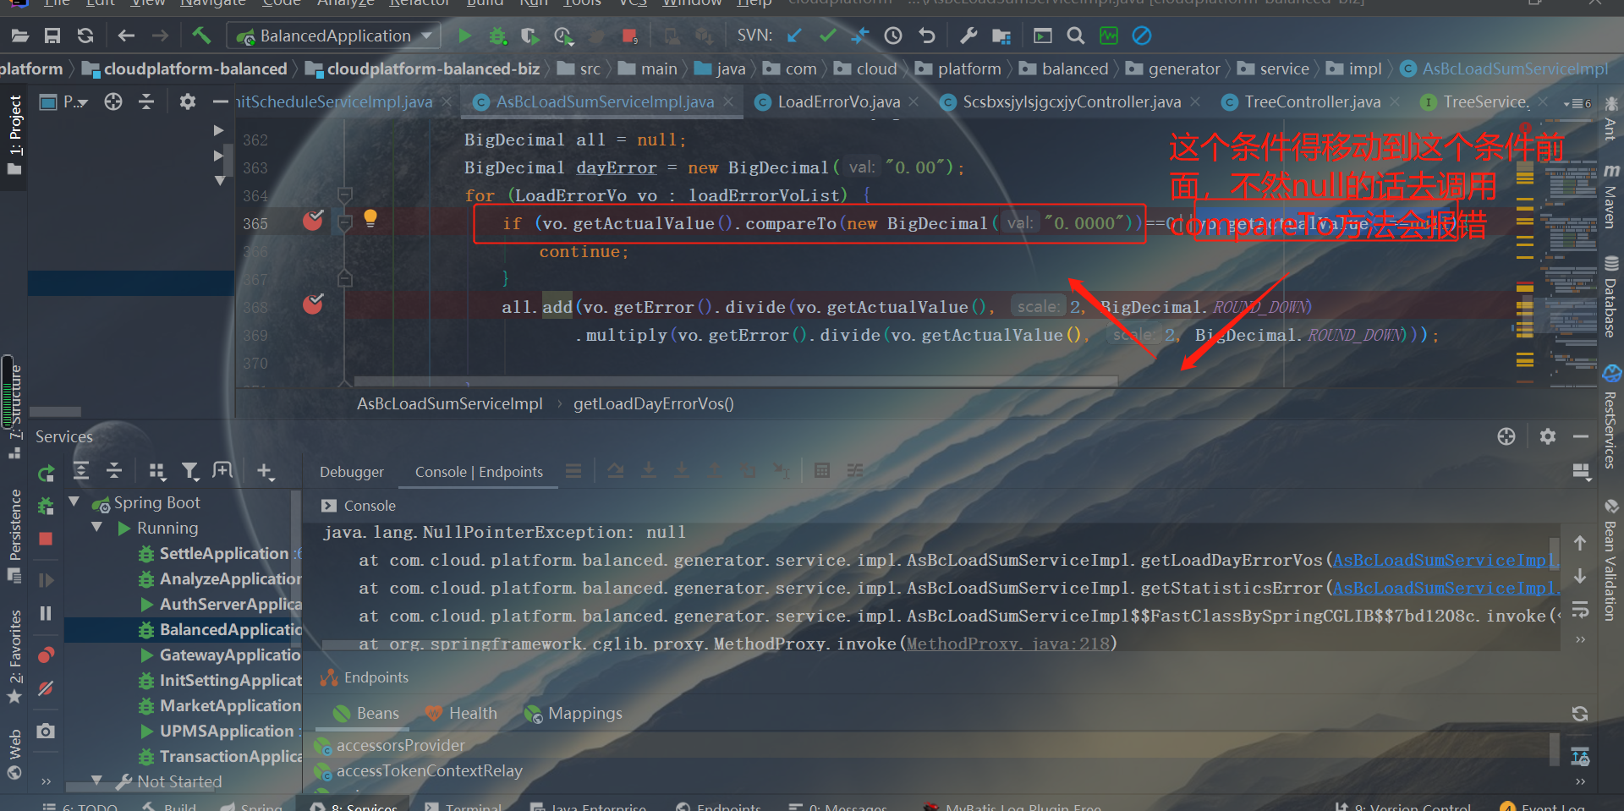The width and height of the screenshot is (1624, 811).
Task: Open the Database tool window on the right
Action: point(1611,297)
